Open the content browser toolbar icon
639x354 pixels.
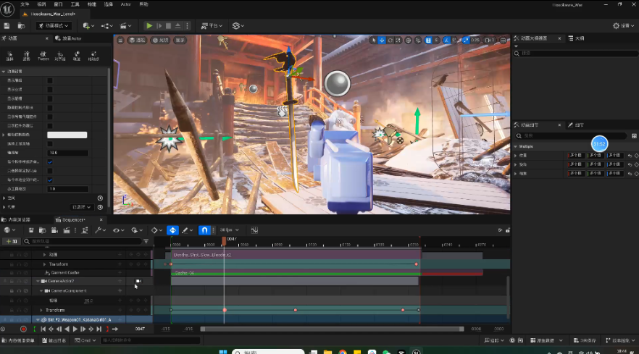(x=21, y=25)
